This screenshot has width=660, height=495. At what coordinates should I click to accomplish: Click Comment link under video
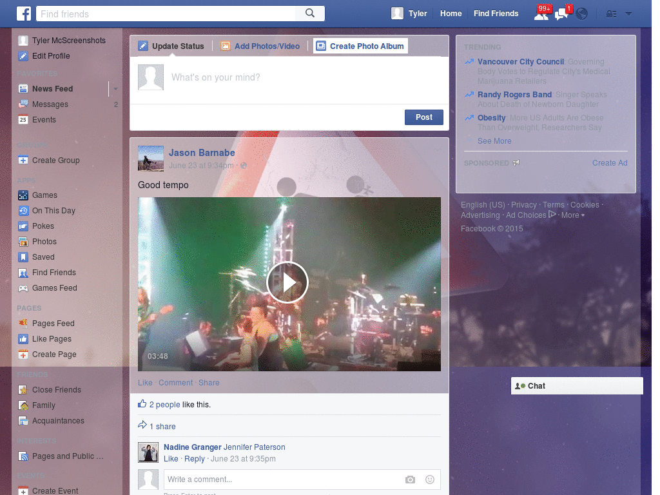pyautogui.click(x=175, y=383)
